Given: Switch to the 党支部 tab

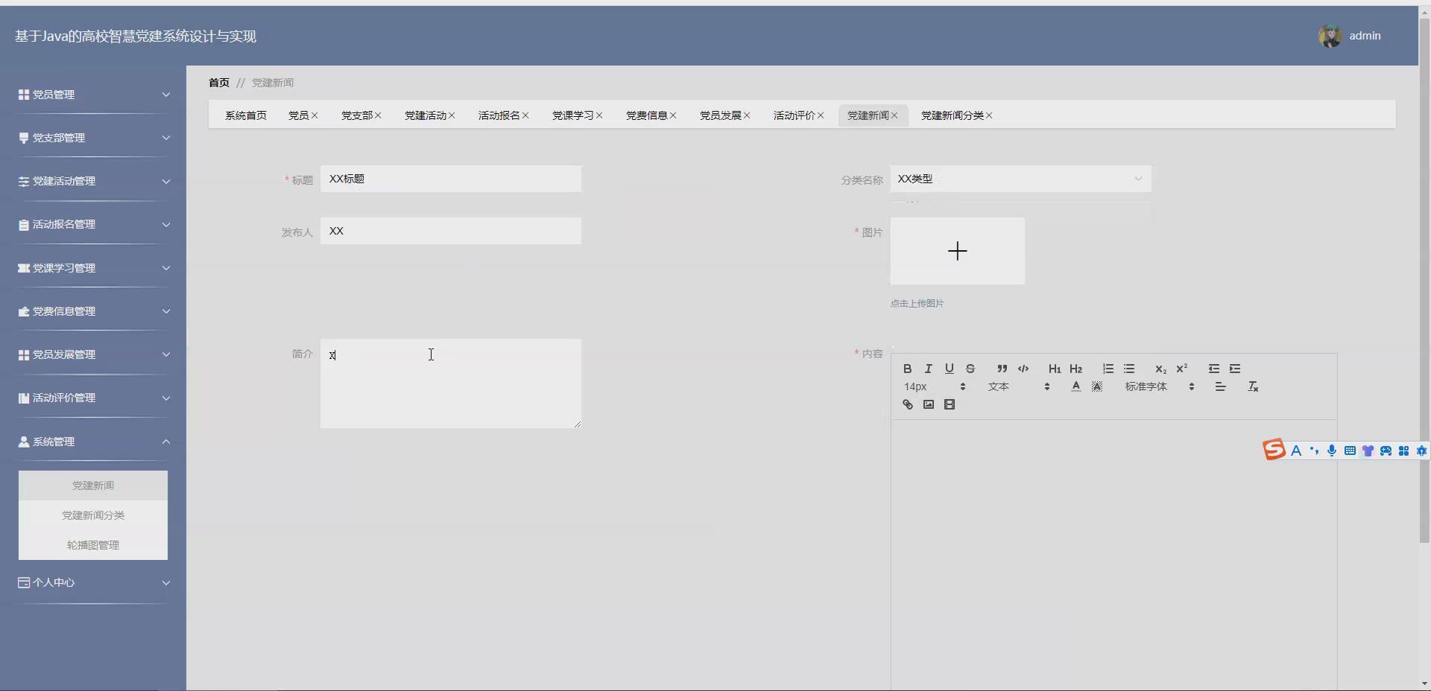Looking at the screenshot, I should (357, 115).
